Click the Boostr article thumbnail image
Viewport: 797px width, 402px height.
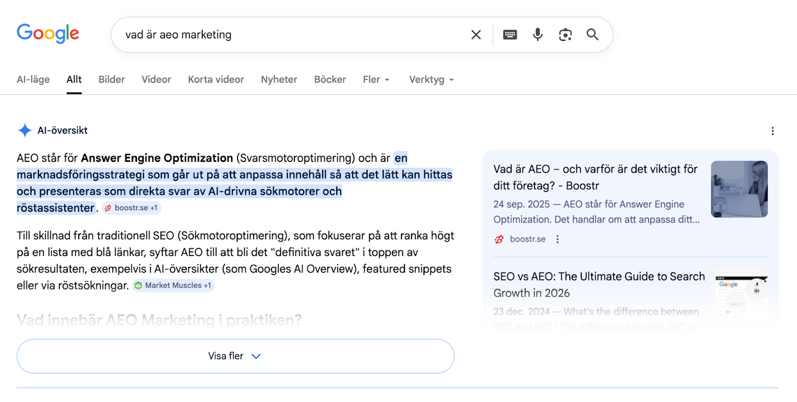tap(739, 189)
